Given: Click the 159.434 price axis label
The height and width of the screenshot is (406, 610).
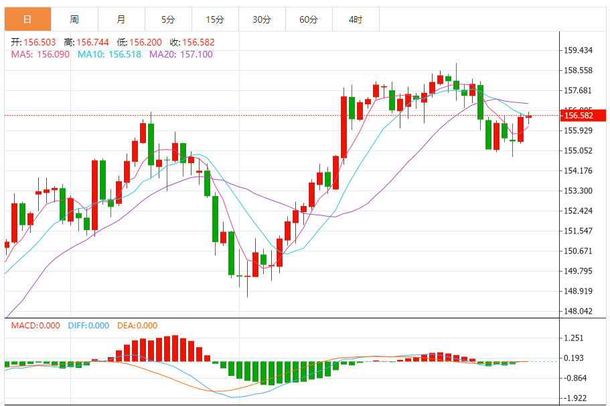Looking at the screenshot, I should pos(578,50).
